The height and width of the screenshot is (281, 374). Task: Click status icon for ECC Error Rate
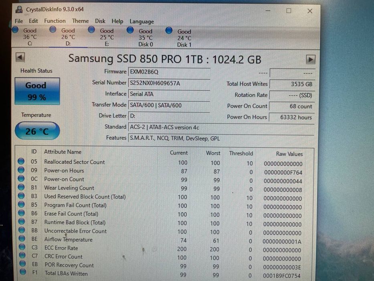point(22,246)
